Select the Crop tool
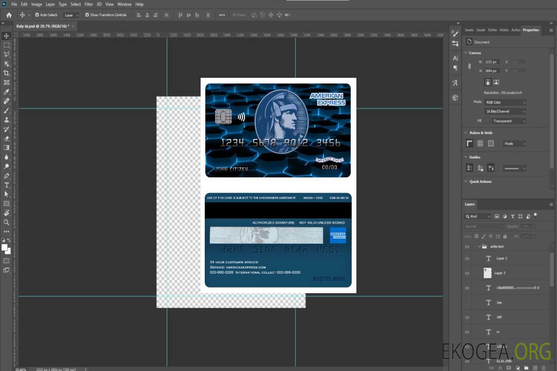 [x=6, y=73]
